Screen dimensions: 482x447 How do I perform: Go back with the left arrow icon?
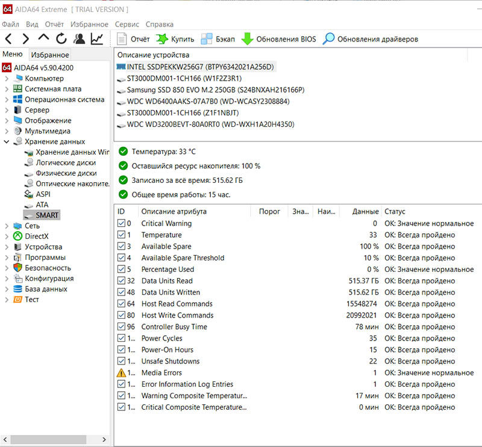[x=8, y=39]
